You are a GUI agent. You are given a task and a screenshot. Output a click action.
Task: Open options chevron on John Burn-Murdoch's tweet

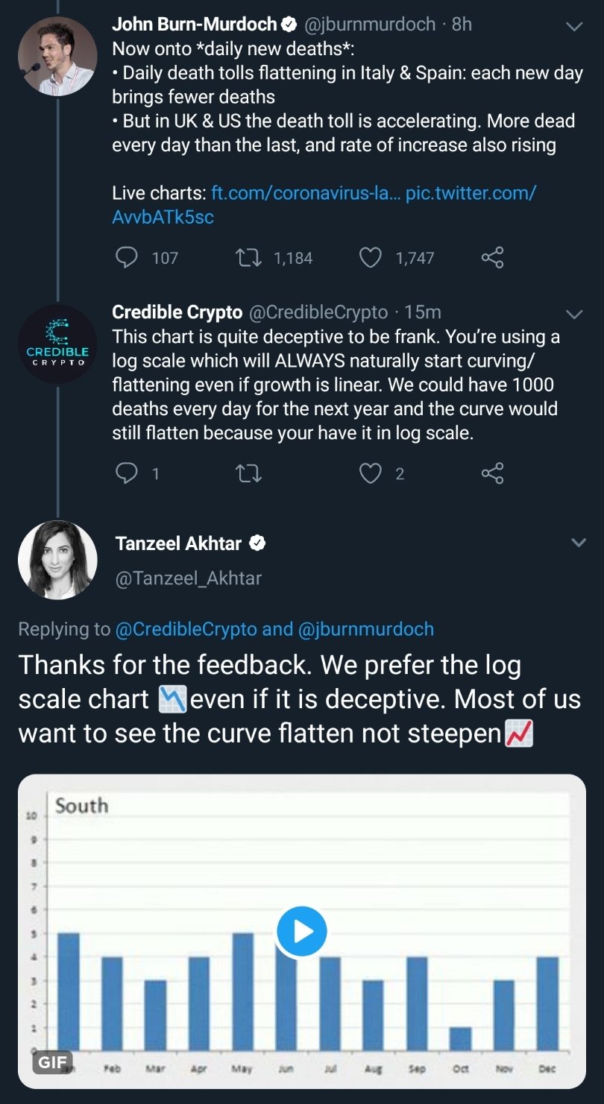tap(574, 26)
